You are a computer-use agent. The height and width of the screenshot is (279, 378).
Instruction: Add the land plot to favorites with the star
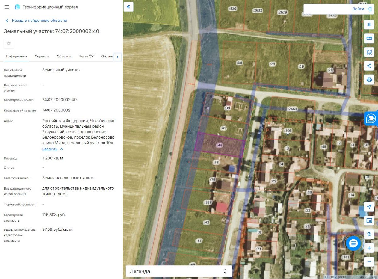click(9, 43)
